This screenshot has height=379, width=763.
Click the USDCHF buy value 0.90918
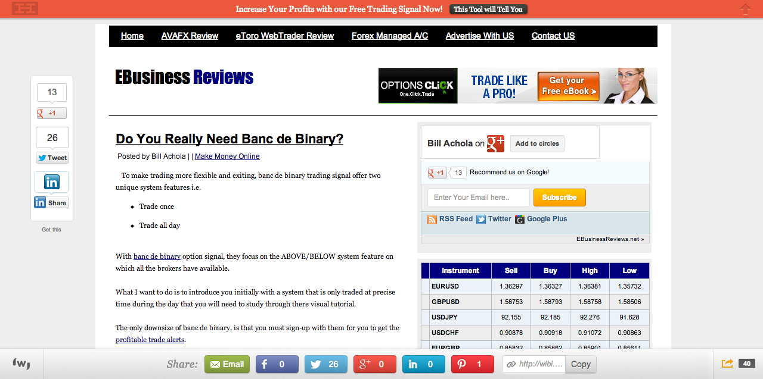(x=551, y=333)
